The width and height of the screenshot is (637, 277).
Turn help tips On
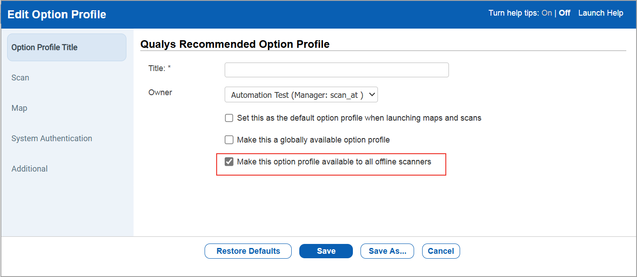tap(546, 13)
